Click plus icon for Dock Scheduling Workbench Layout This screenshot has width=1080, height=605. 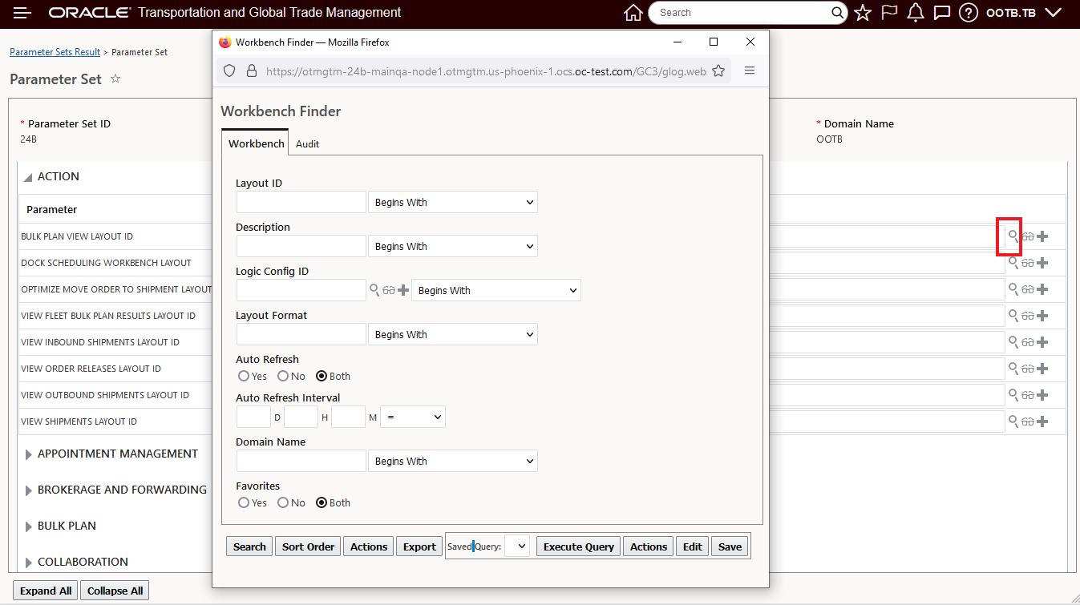(1042, 263)
